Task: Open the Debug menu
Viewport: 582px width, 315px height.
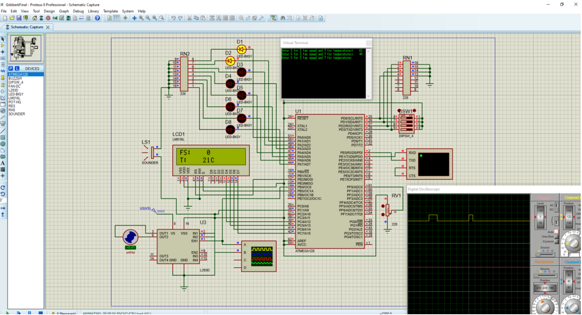Action: (78, 11)
